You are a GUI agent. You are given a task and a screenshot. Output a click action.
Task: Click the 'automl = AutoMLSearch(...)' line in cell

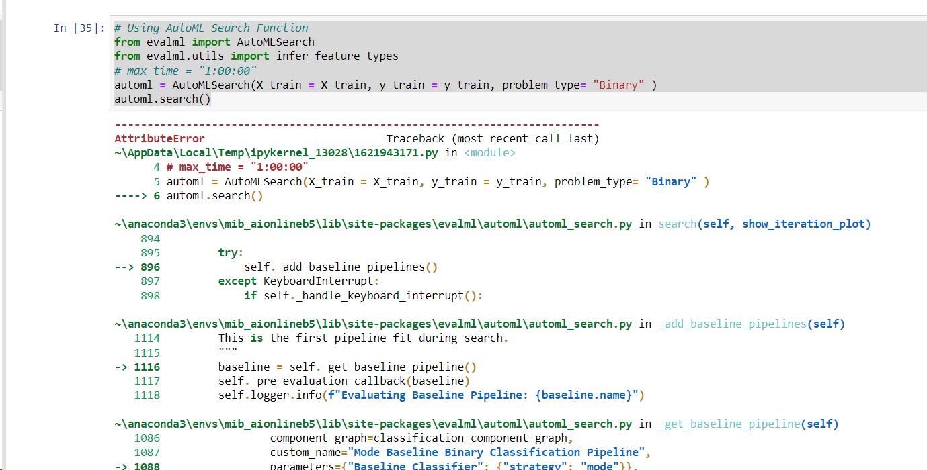[386, 85]
